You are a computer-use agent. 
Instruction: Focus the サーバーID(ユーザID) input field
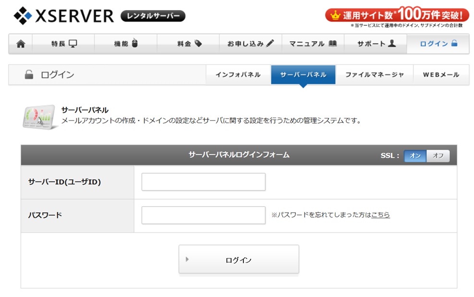(x=203, y=182)
